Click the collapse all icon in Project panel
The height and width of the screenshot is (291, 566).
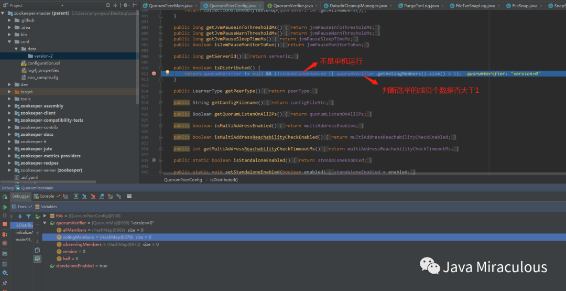115,5
